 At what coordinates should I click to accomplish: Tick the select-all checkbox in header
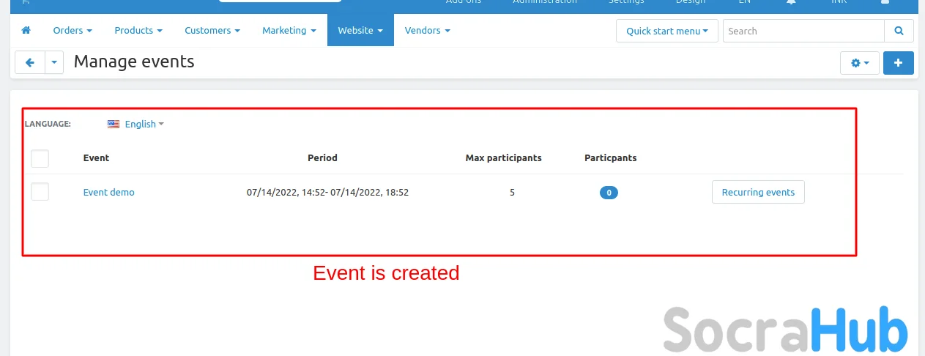(40, 158)
